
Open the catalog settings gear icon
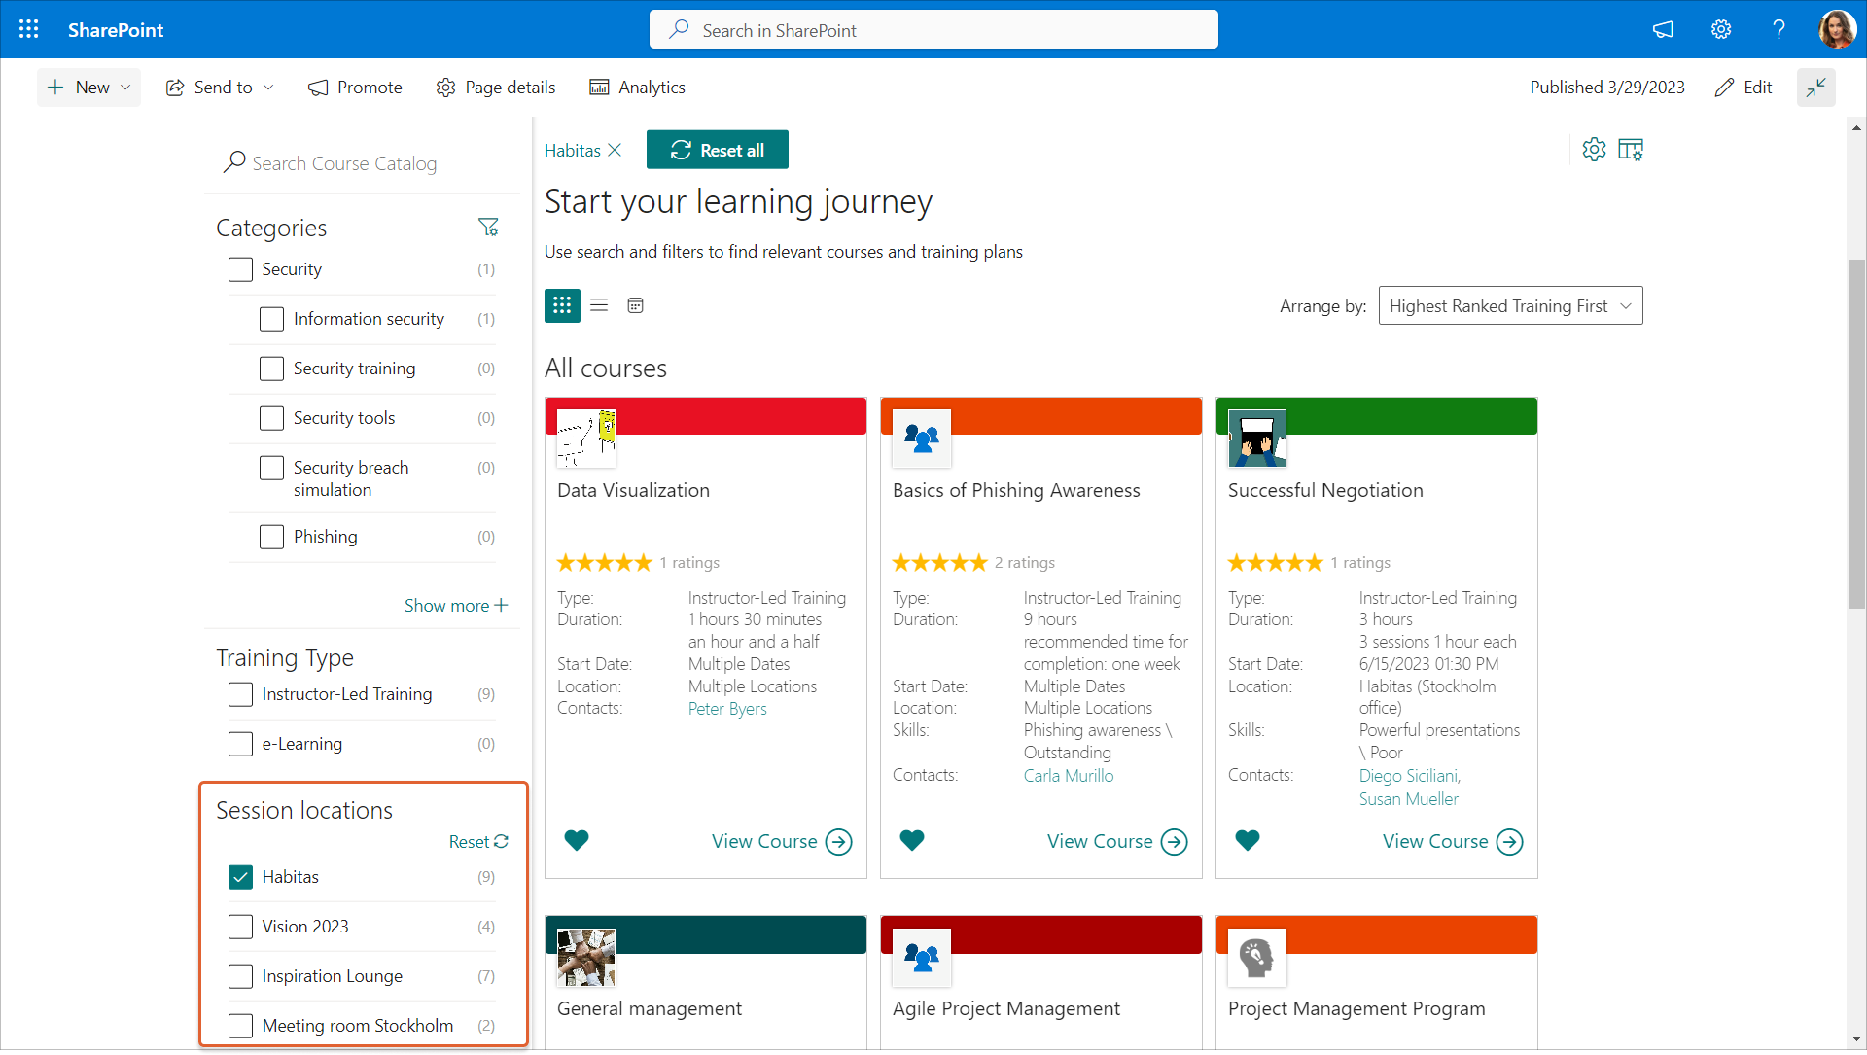pos(1594,150)
